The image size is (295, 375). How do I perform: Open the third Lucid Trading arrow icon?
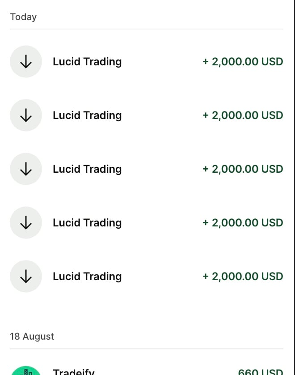26,169
